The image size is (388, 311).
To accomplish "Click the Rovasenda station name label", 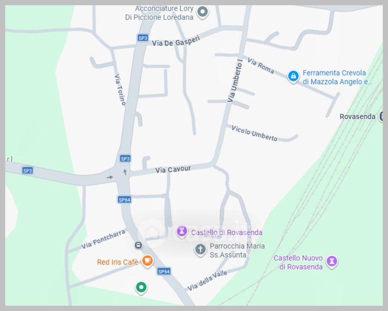I will tap(357, 117).
